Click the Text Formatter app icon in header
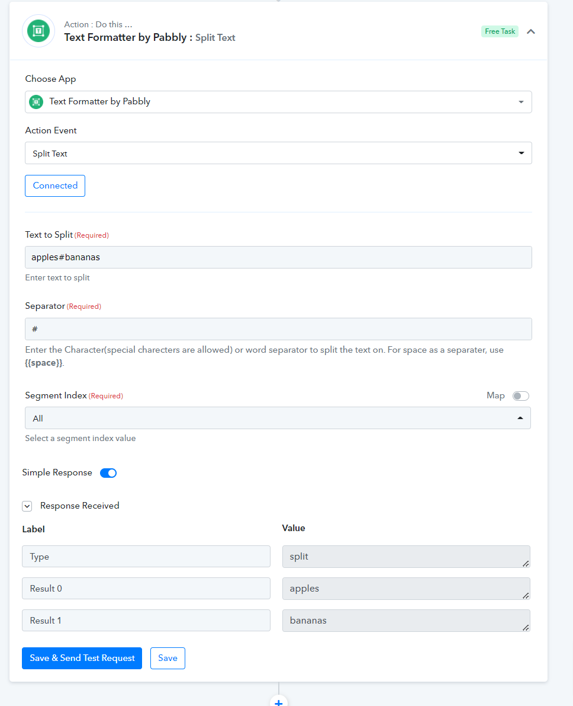 pos(38,31)
